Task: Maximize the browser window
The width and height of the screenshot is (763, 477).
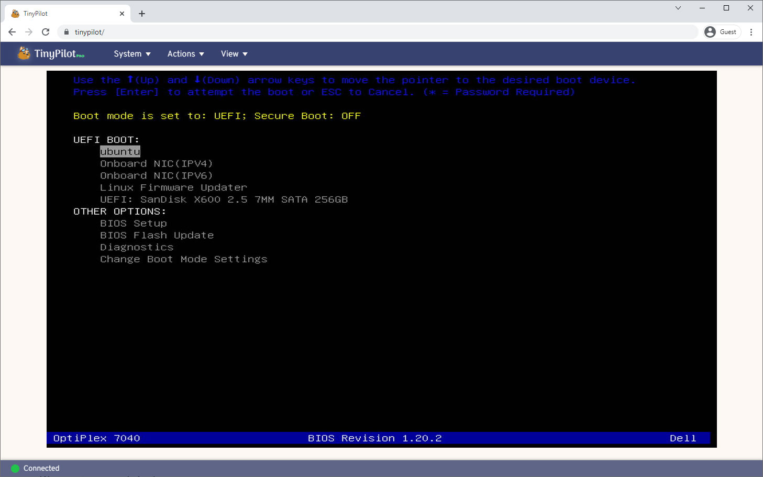Action: [x=726, y=8]
